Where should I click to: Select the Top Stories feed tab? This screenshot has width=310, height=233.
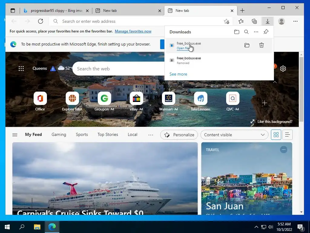[108, 134]
